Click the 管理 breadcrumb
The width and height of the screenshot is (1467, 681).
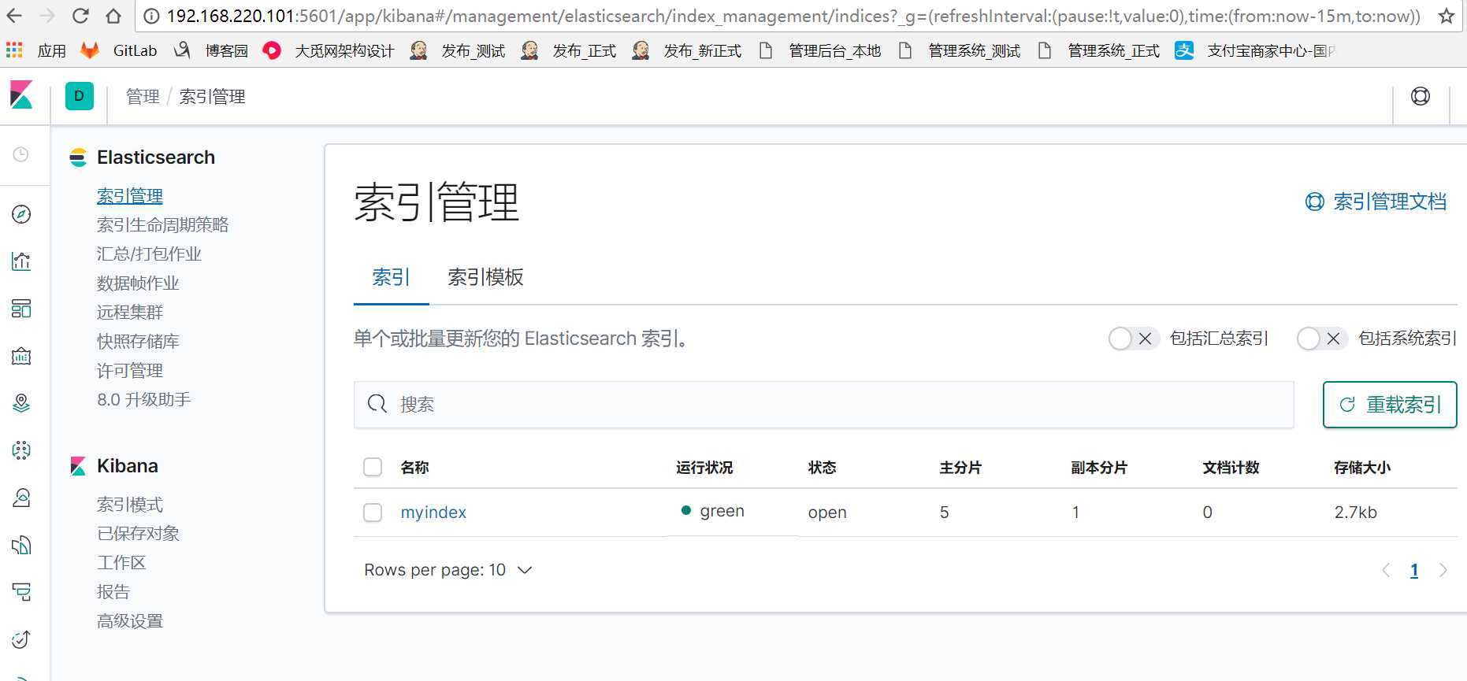(x=143, y=97)
